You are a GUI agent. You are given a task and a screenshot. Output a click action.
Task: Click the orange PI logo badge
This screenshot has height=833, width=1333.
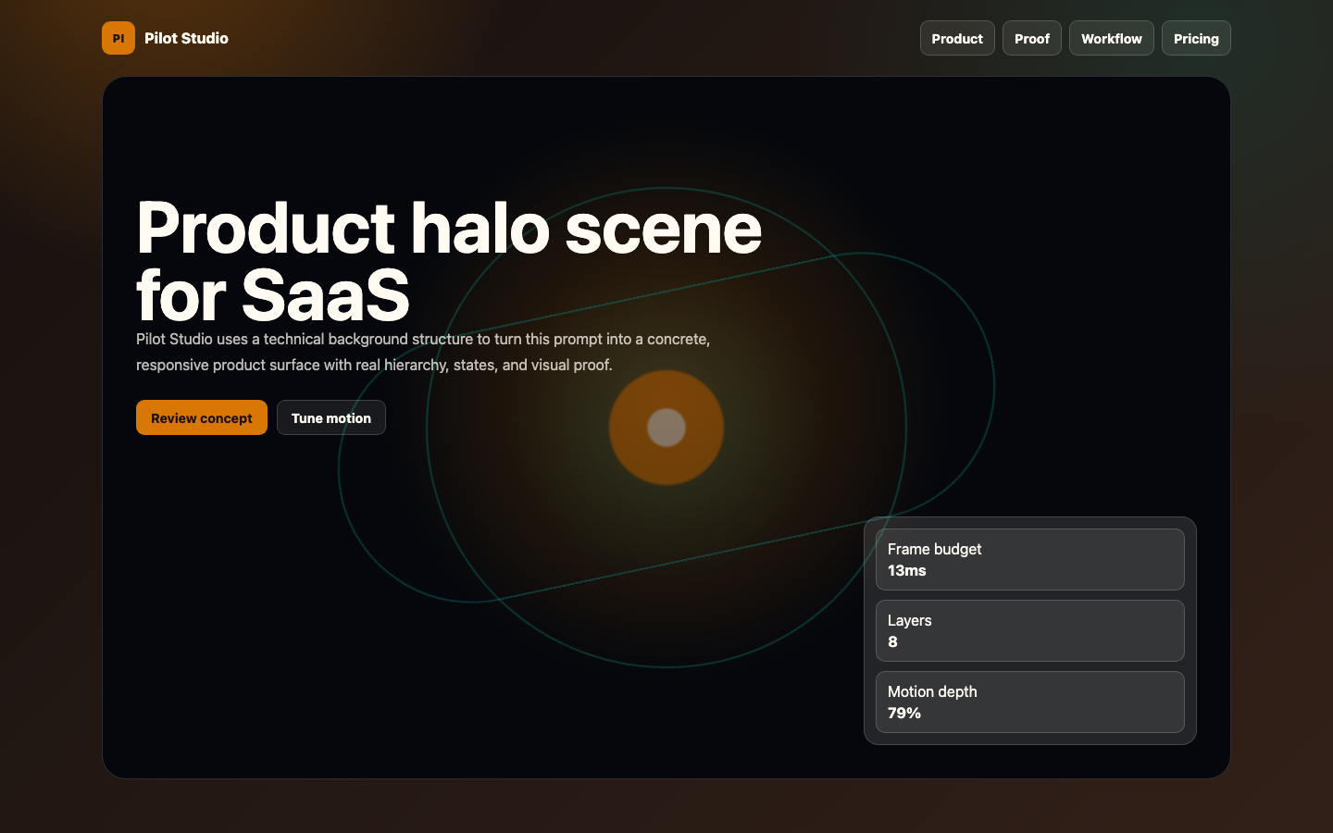pos(118,38)
